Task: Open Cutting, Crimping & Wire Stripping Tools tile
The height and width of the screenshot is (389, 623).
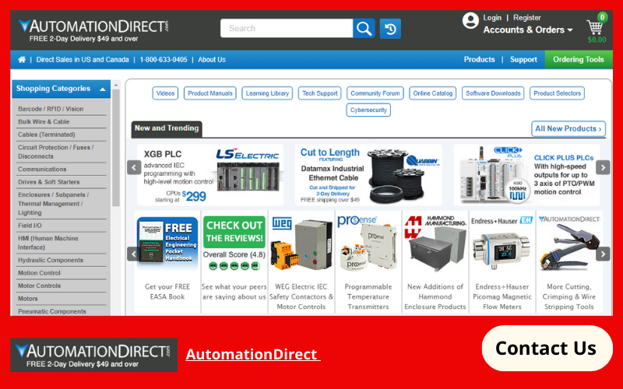Action: coord(569,262)
